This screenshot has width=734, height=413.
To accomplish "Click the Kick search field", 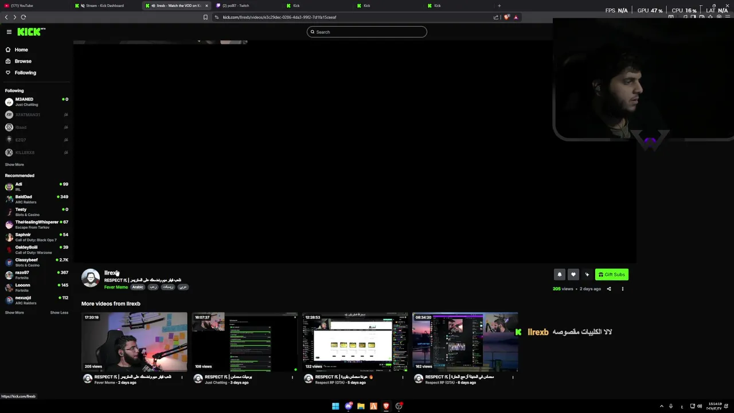I will click(x=367, y=32).
